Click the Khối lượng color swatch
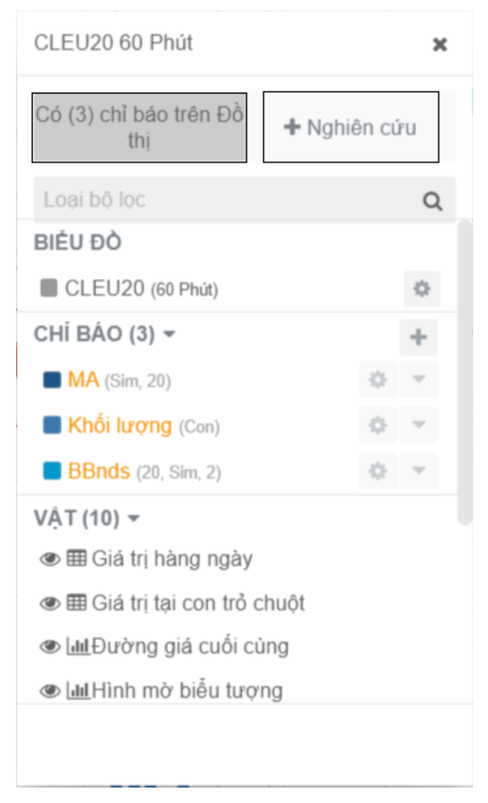The height and width of the screenshot is (803, 488). click(52, 425)
